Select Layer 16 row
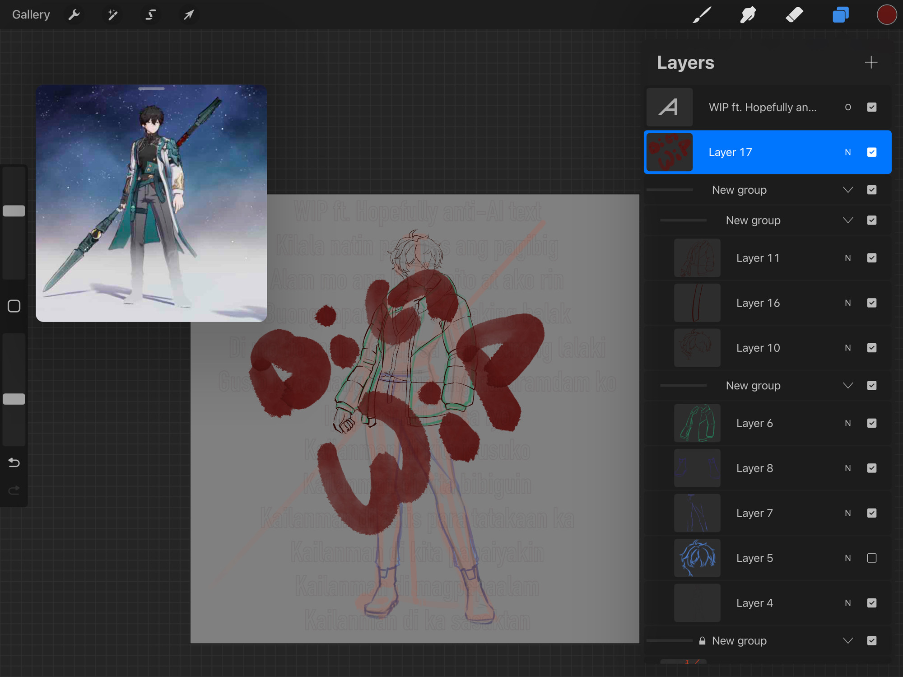 [x=768, y=303]
